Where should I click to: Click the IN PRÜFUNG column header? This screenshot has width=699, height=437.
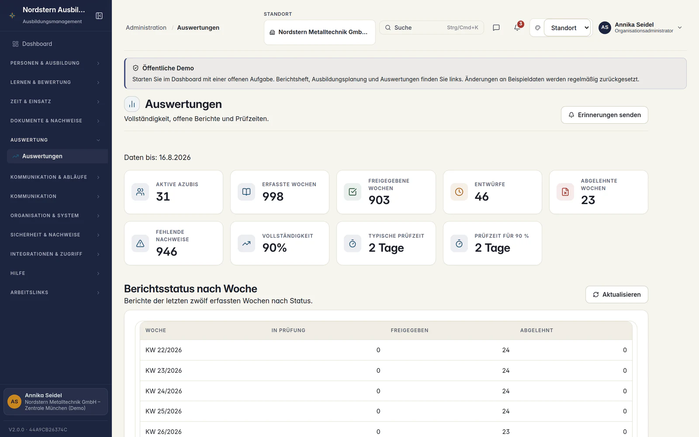pyautogui.click(x=288, y=330)
